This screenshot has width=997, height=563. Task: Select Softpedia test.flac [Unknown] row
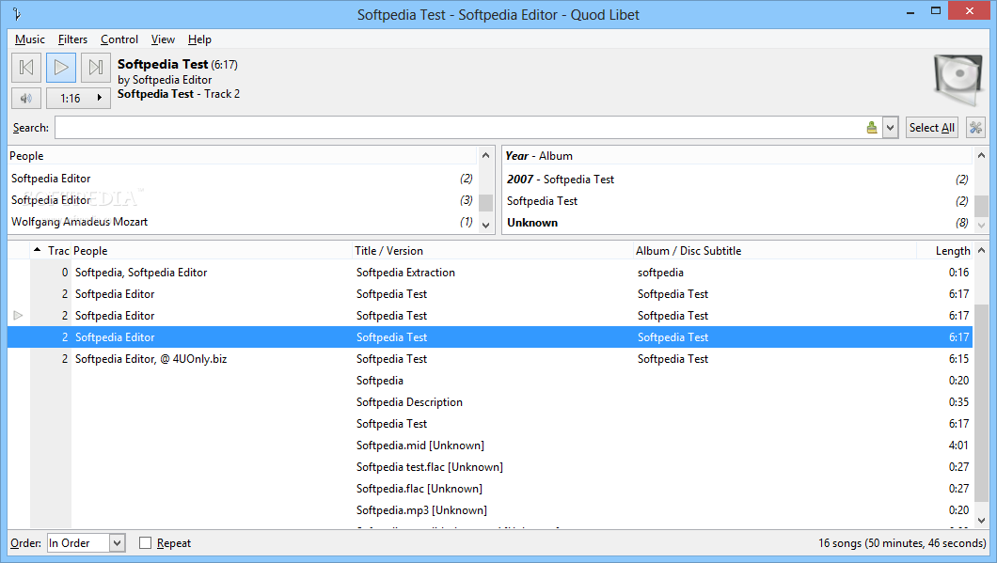490,467
